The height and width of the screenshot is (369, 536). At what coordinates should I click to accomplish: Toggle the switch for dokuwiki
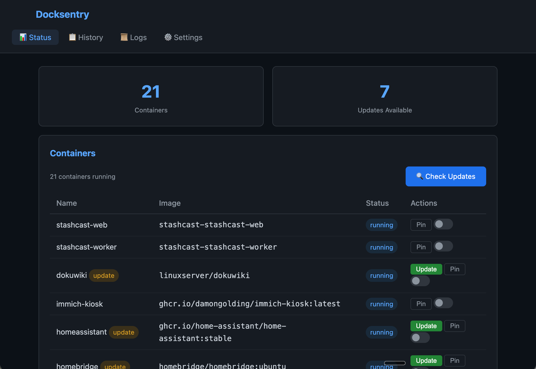420,281
